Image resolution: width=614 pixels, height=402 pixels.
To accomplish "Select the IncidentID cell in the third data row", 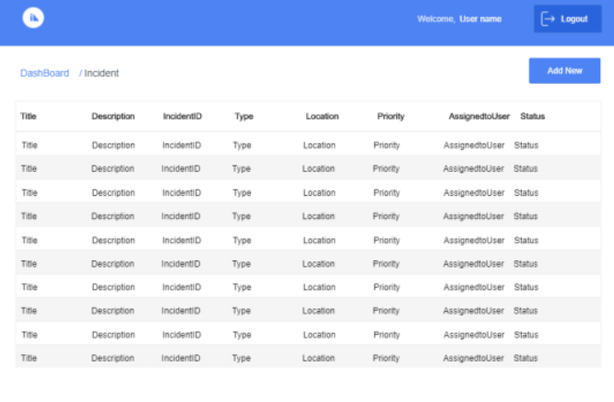I will [182, 193].
